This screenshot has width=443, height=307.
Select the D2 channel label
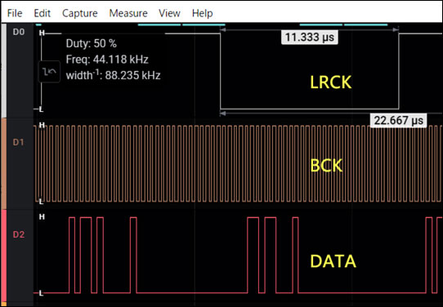click(x=19, y=235)
